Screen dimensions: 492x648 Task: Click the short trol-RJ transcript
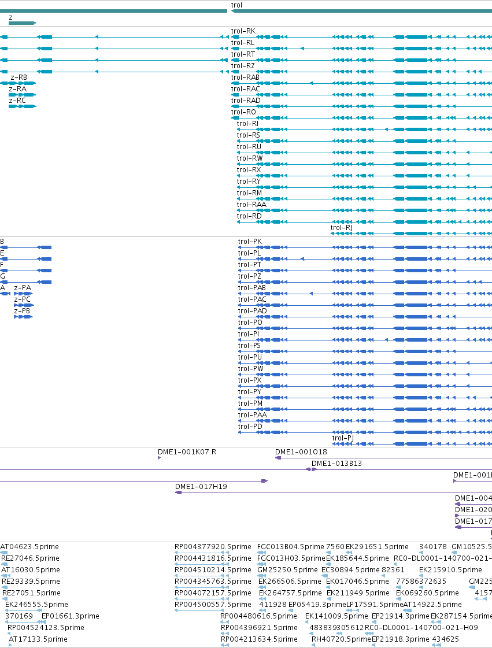pyautogui.click(x=342, y=228)
